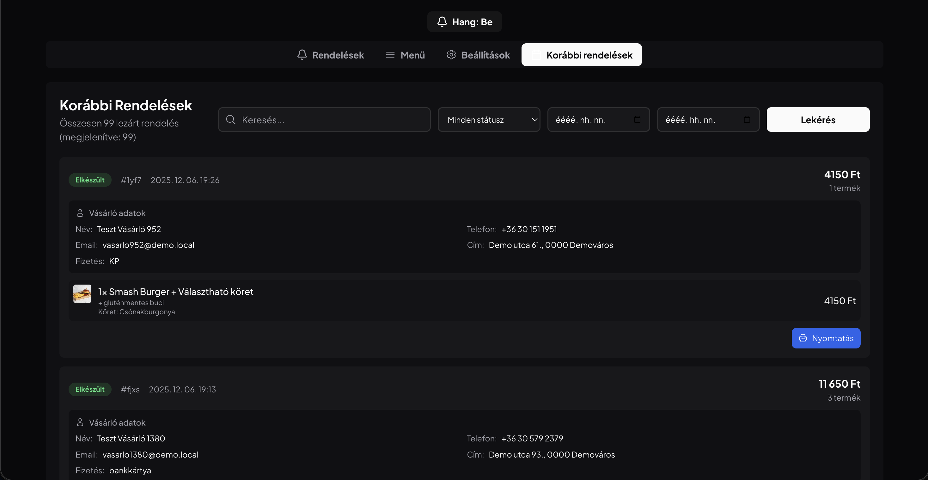Focus the Keresés search field
Image resolution: width=928 pixels, height=480 pixels.
(x=324, y=120)
